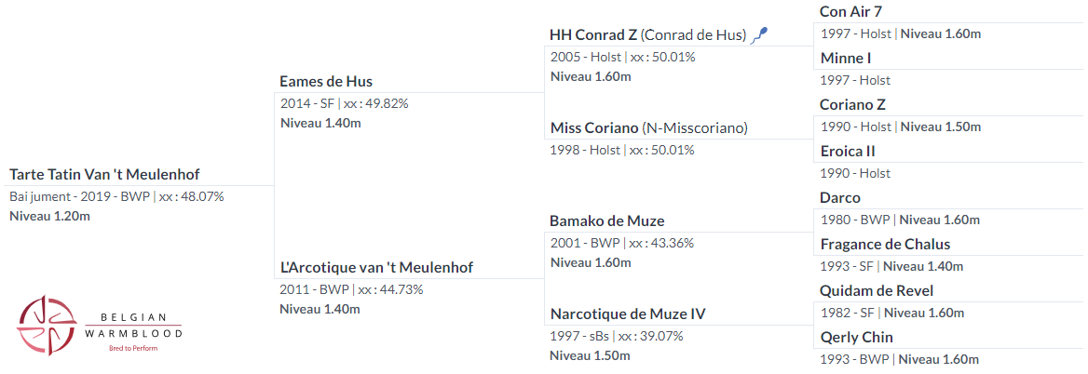Click the Belgian Warmblood logo emblem
The width and height of the screenshot is (1088, 374).
click(46, 326)
